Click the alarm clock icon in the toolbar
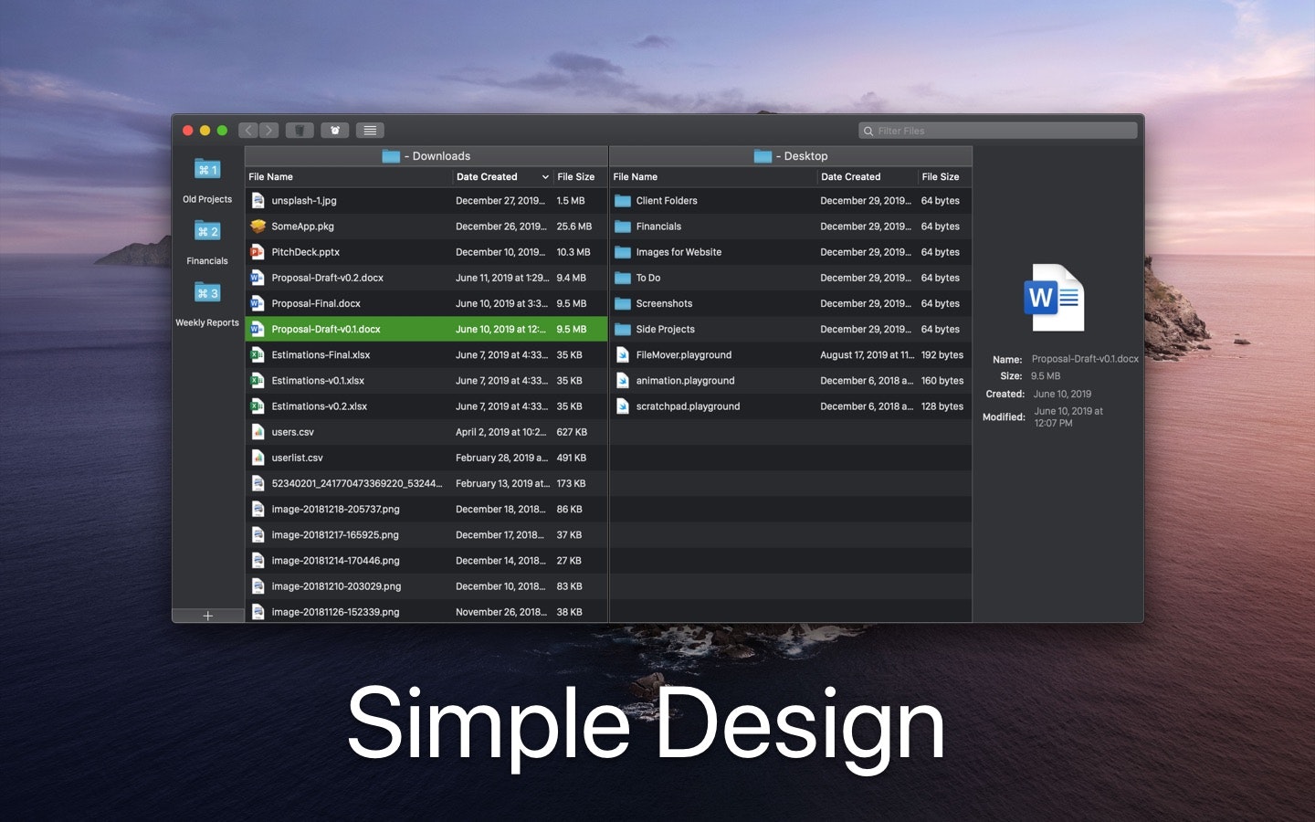Image resolution: width=1315 pixels, height=822 pixels. pos(335,130)
